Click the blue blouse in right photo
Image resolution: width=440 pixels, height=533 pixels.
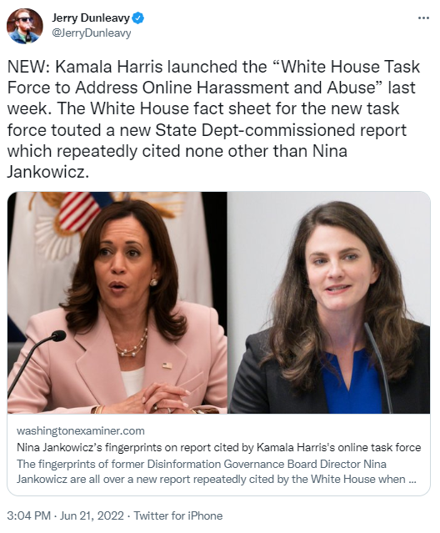(x=352, y=382)
